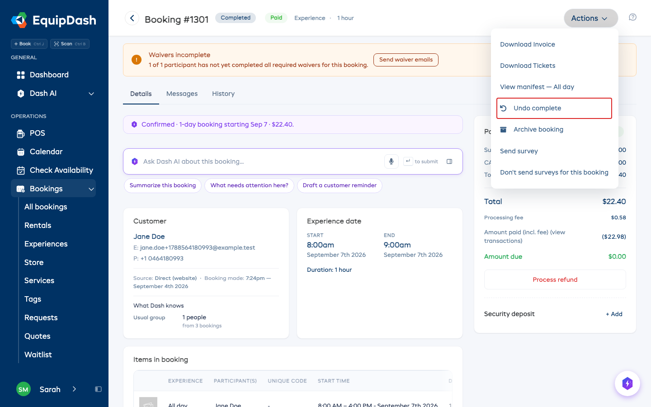The height and width of the screenshot is (407, 651).
Task: Select Download Invoice from Actions menu
Action: 554,44
